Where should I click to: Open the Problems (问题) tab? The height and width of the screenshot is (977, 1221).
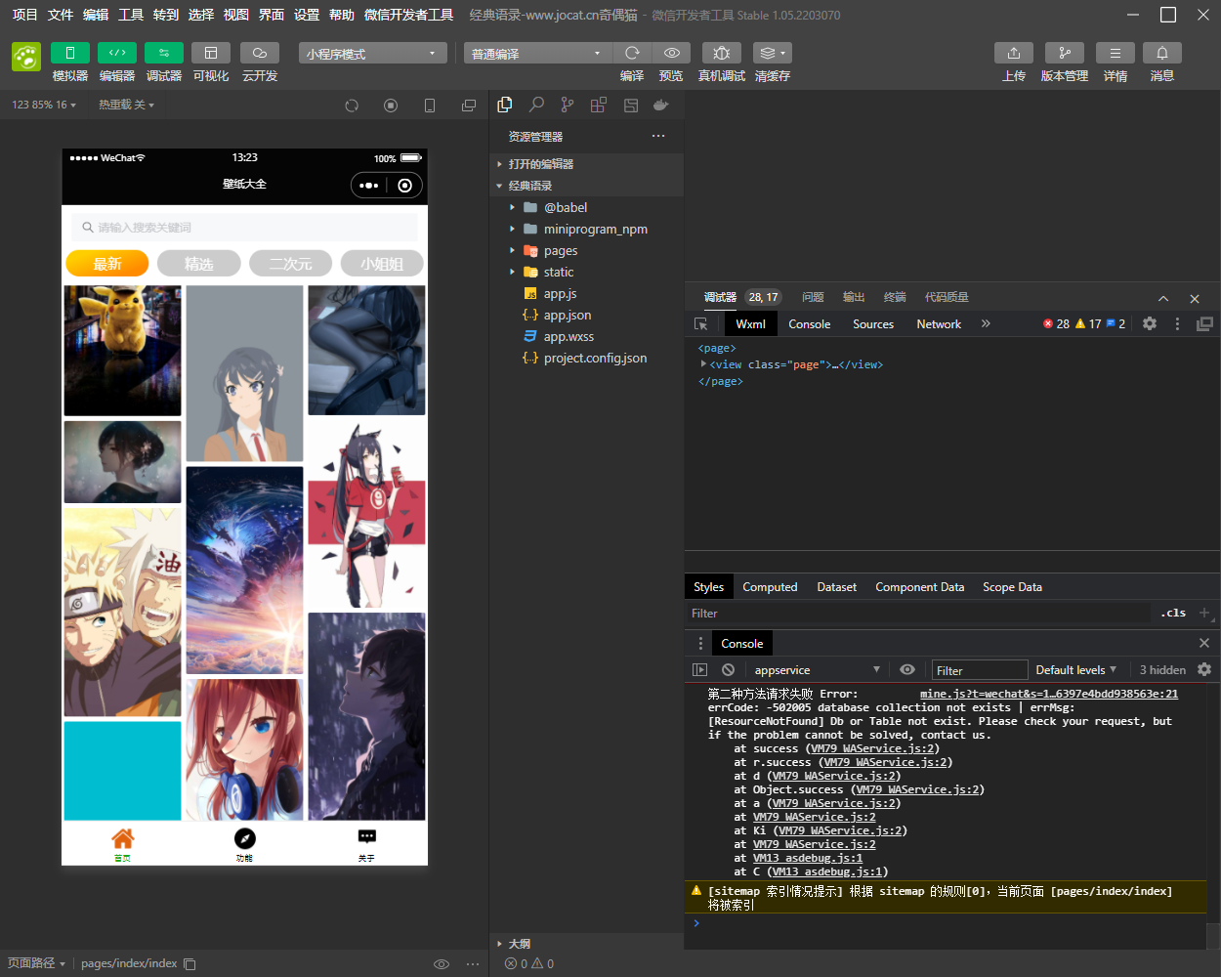pyautogui.click(x=813, y=297)
